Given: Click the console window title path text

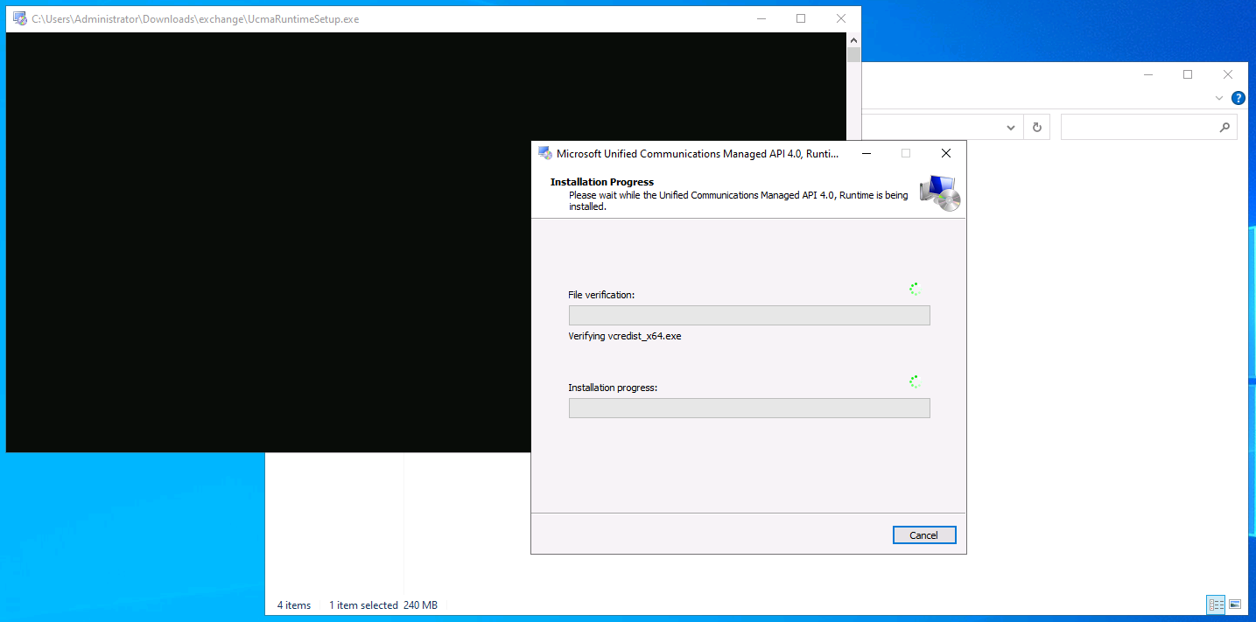Looking at the screenshot, I should point(195,19).
